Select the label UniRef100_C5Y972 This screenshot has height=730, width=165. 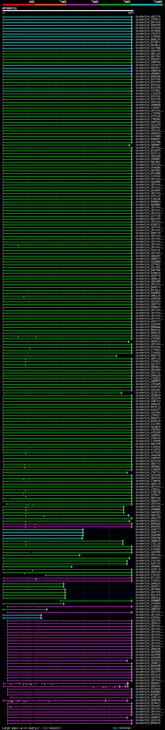[148, 34]
